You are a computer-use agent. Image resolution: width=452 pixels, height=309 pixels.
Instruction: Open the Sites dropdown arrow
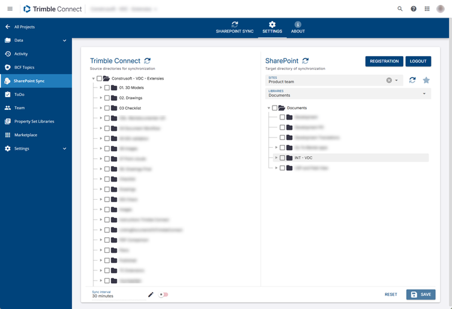(x=397, y=80)
